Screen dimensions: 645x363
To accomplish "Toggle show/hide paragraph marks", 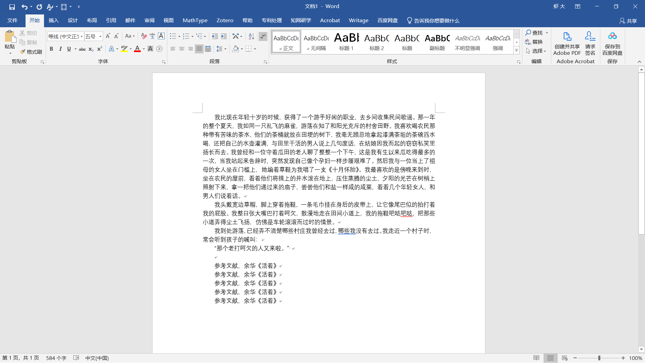I will 263,36.
